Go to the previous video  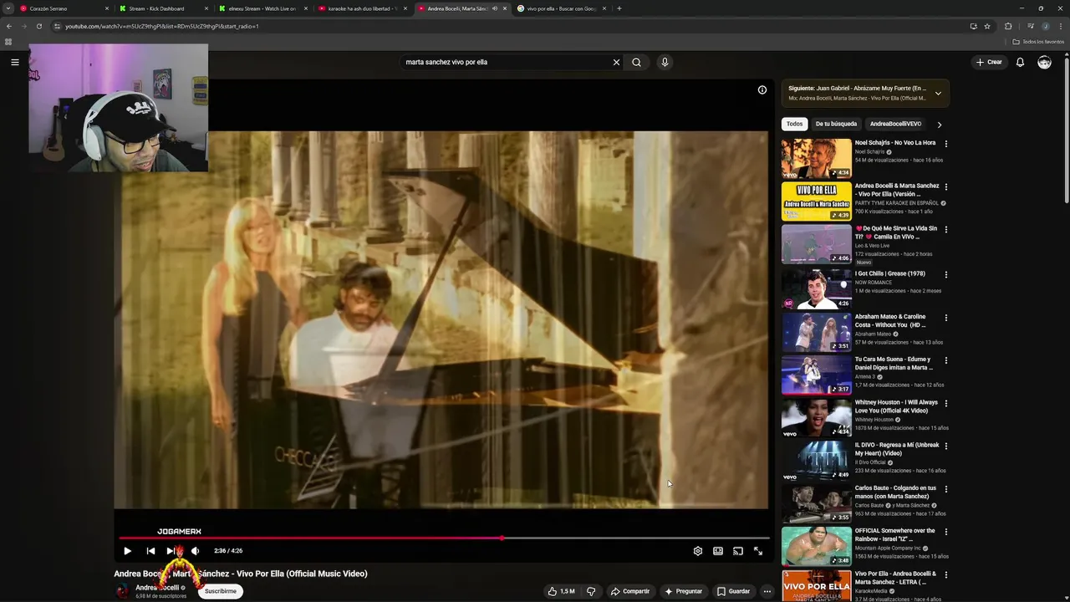[x=150, y=551]
